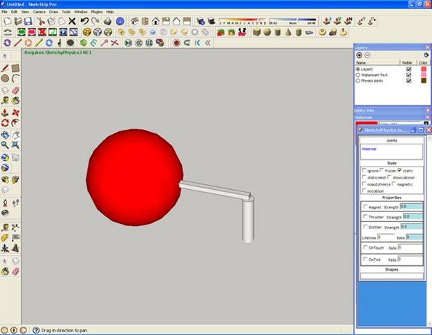Click the Physics joints layer color swatch
This screenshot has width=432, height=335.
tap(422, 81)
